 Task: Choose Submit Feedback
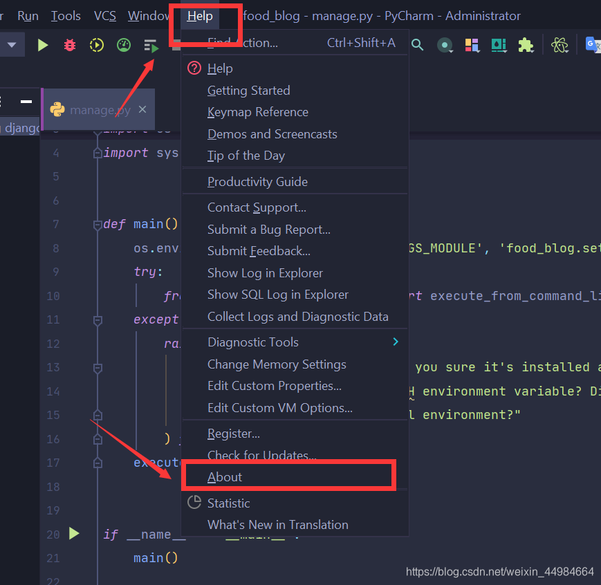[295, 251]
